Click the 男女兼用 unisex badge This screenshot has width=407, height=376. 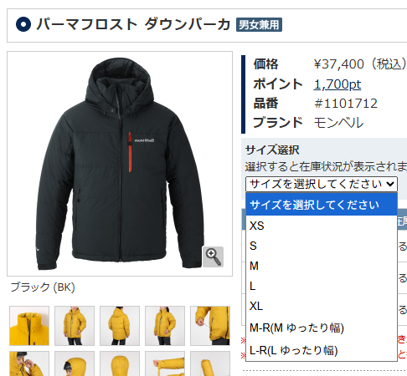coord(259,25)
